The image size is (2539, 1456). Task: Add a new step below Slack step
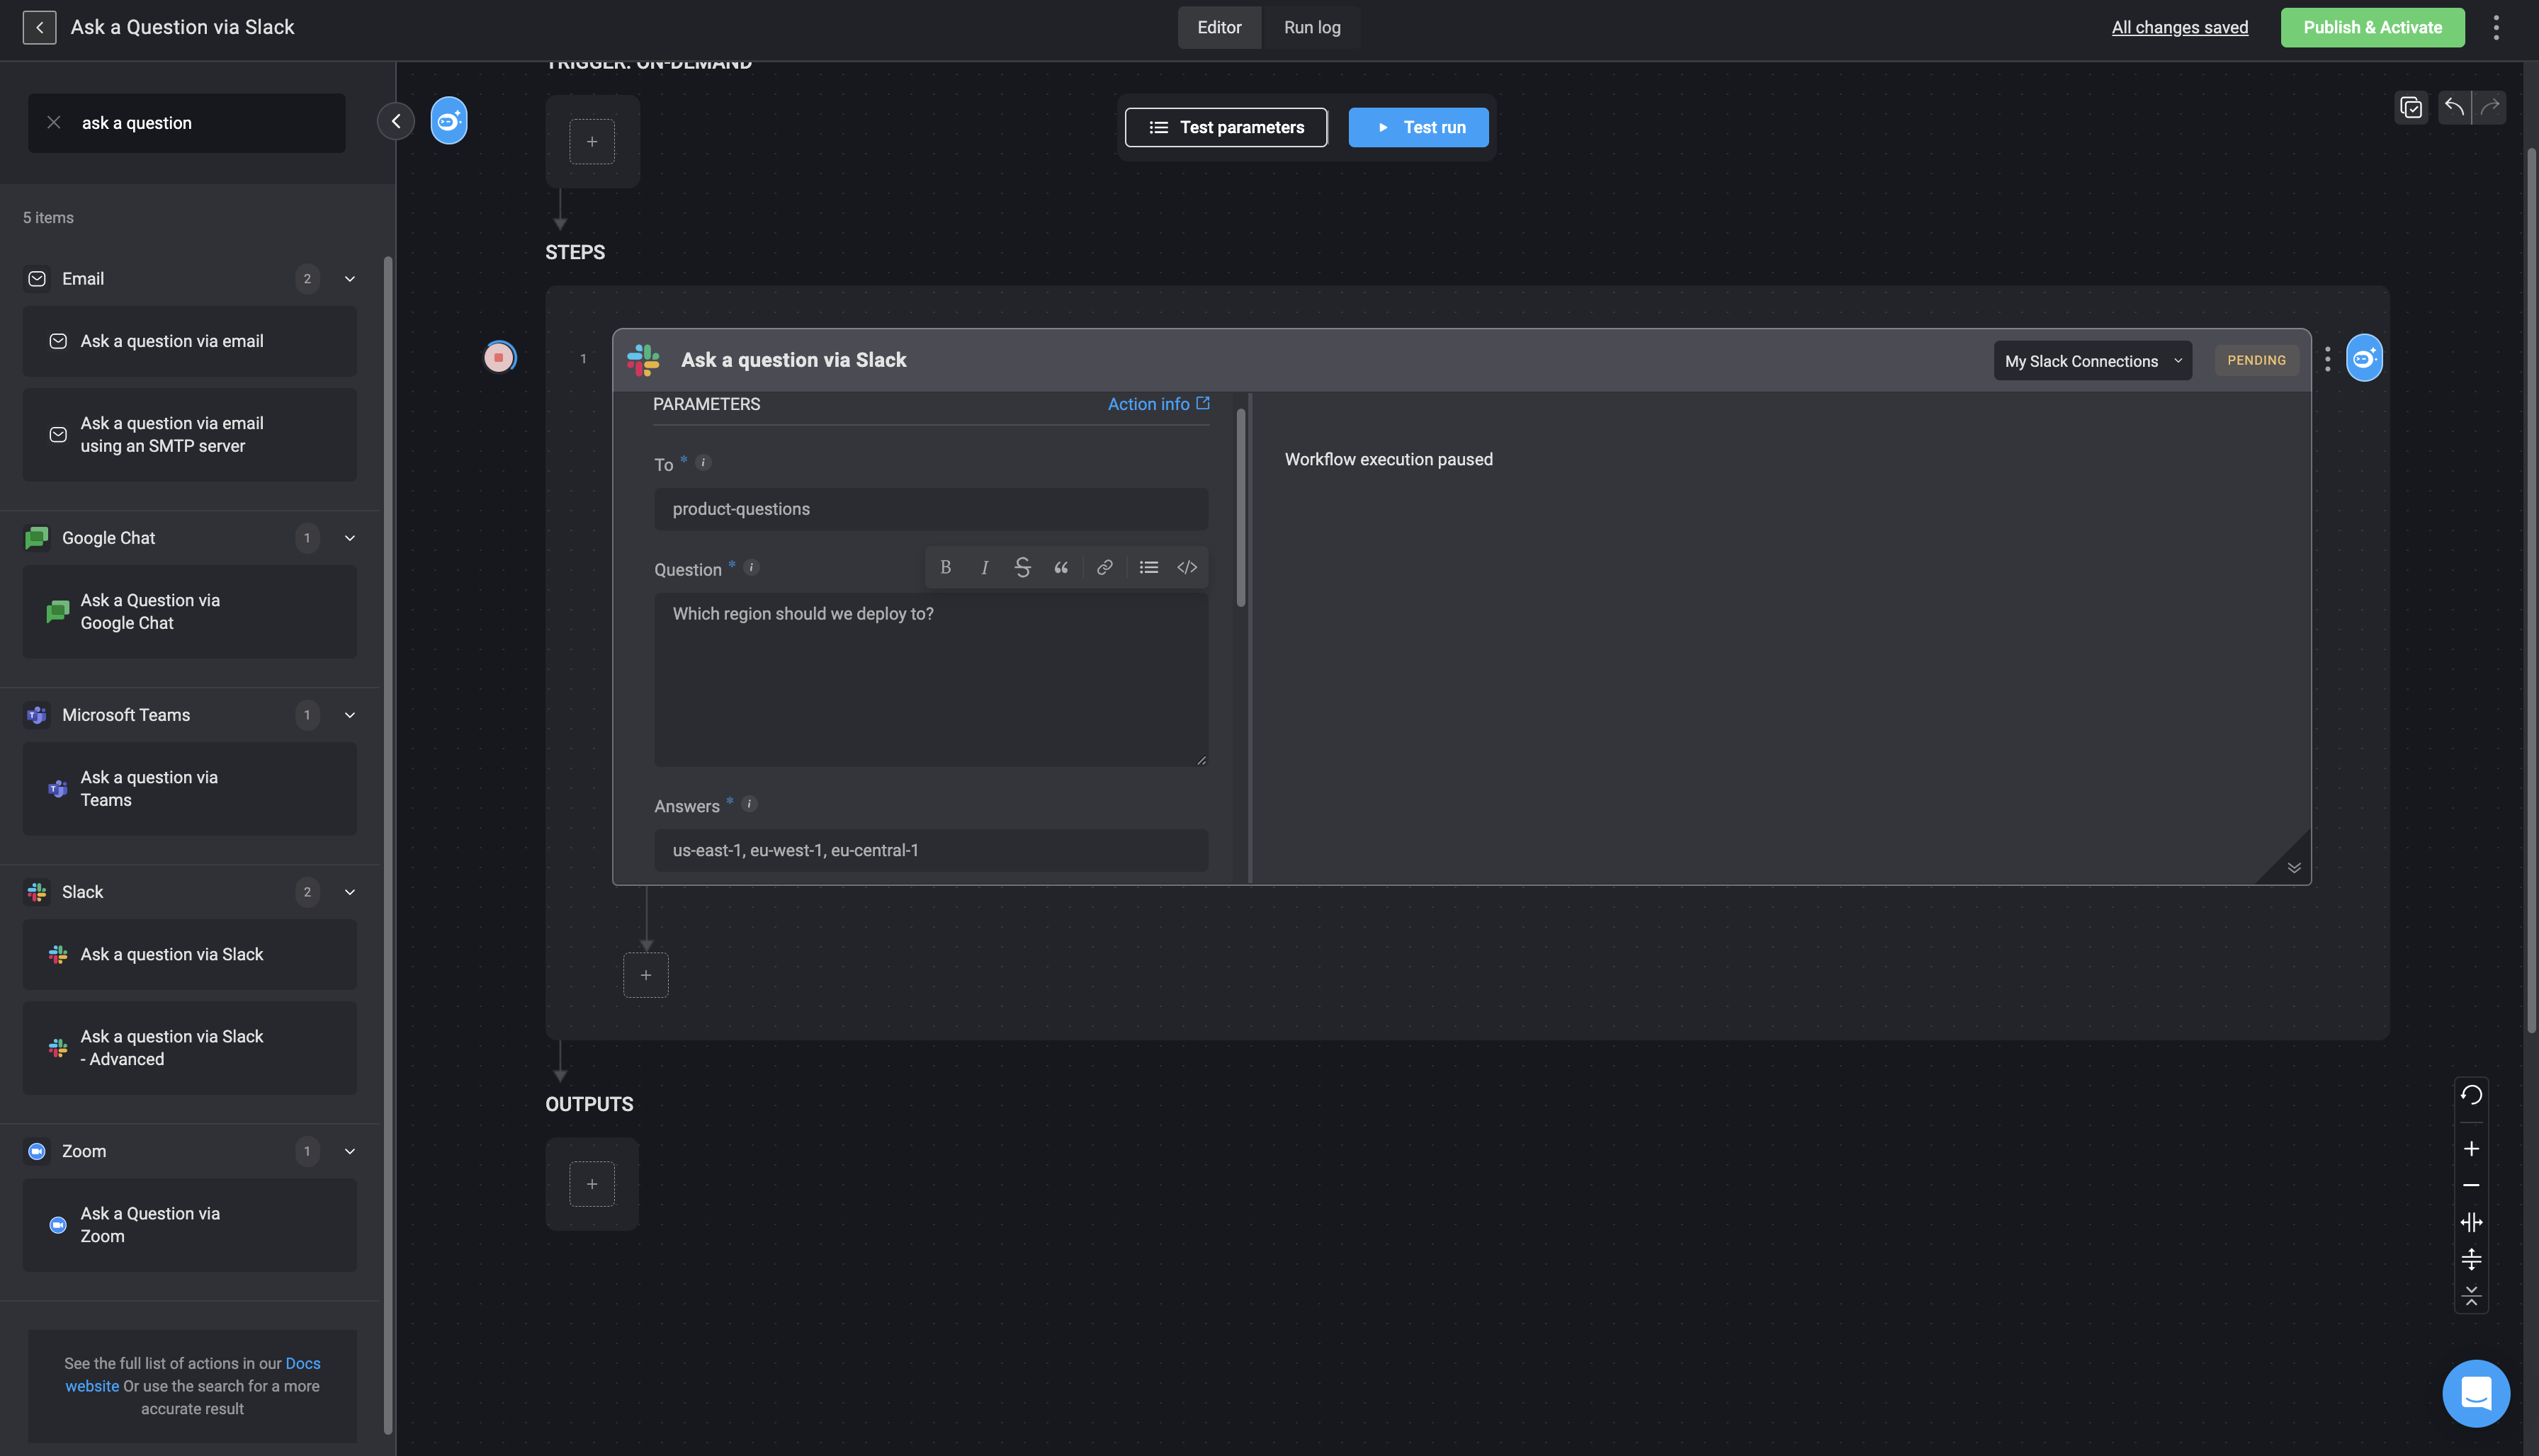646,975
